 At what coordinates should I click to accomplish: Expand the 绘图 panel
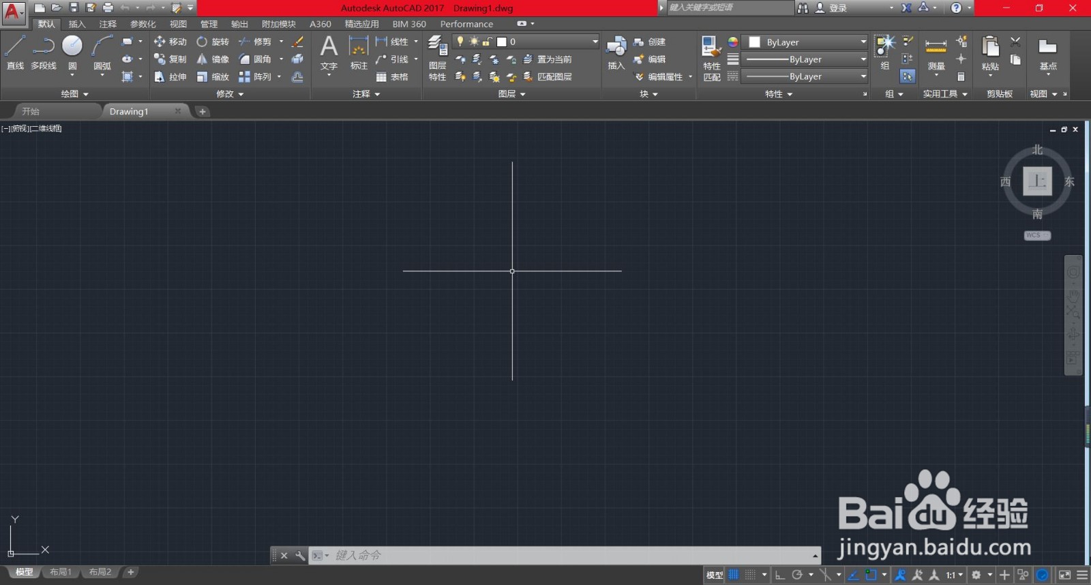[x=74, y=94]
